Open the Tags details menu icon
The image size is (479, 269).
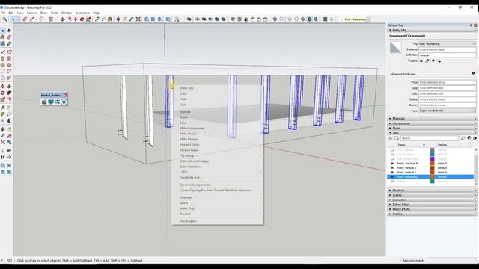[x=475, y=138]
